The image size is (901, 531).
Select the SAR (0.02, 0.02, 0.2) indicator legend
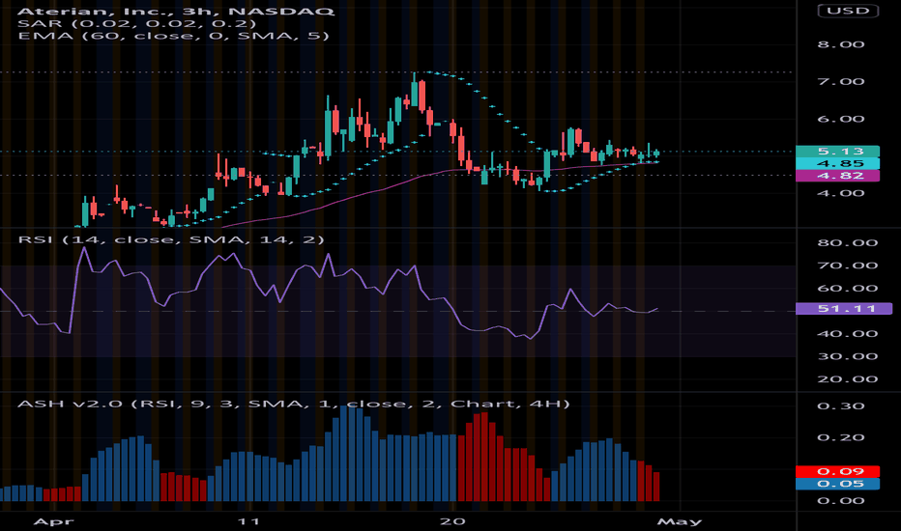click(x=136, y=23)
